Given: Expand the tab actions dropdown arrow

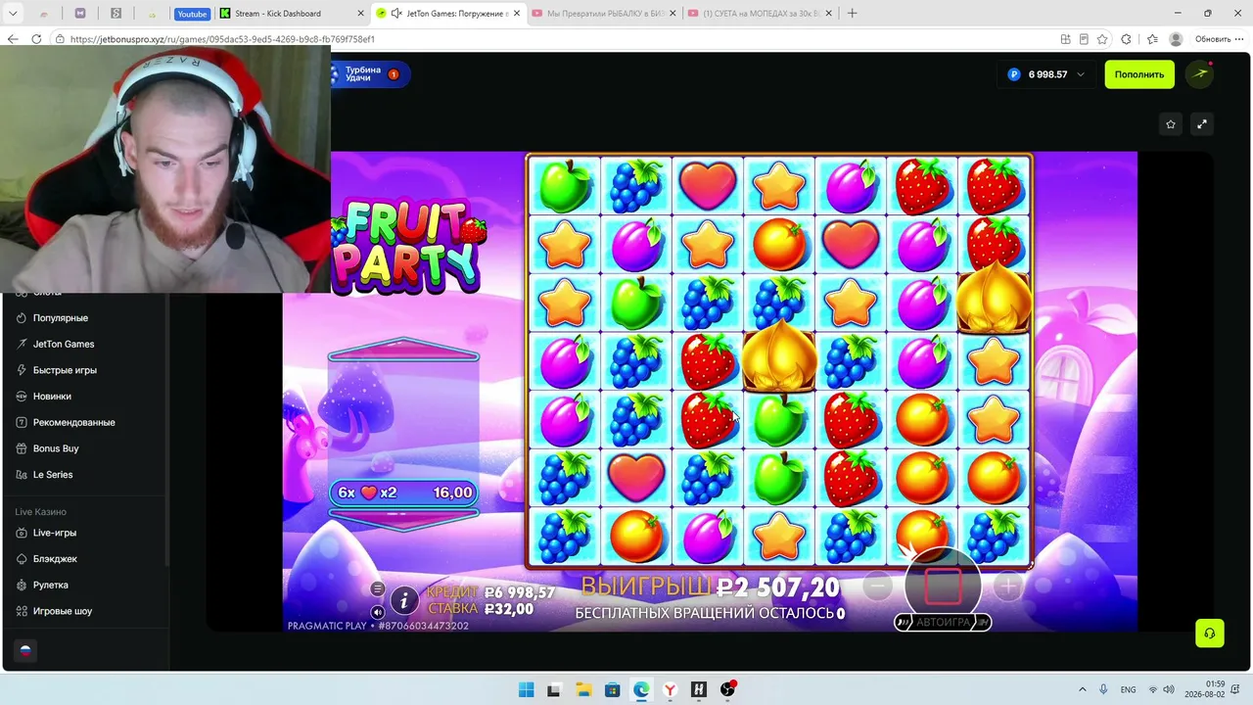Looking at the screenshot, I should [x=13, y=14].
